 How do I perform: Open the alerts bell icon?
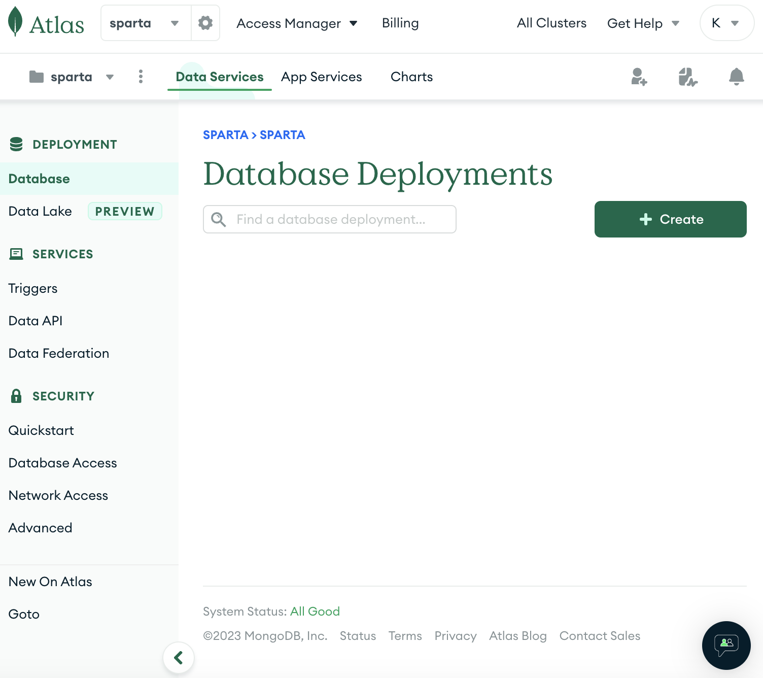click(x=737, y=77)
